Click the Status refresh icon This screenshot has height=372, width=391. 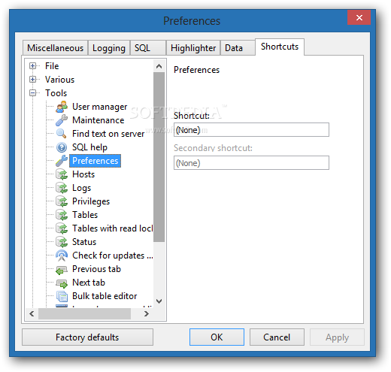pos(62,242)
